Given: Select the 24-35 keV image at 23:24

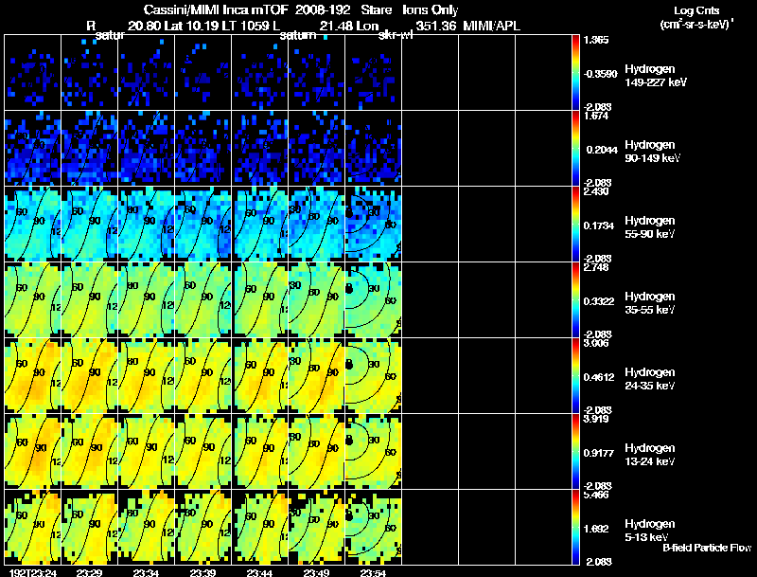Looking at the screenshot, I should [x=33, y=376].
